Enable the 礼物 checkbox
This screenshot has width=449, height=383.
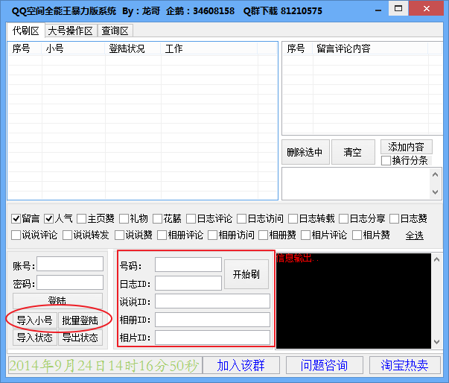tap(124, 219)
